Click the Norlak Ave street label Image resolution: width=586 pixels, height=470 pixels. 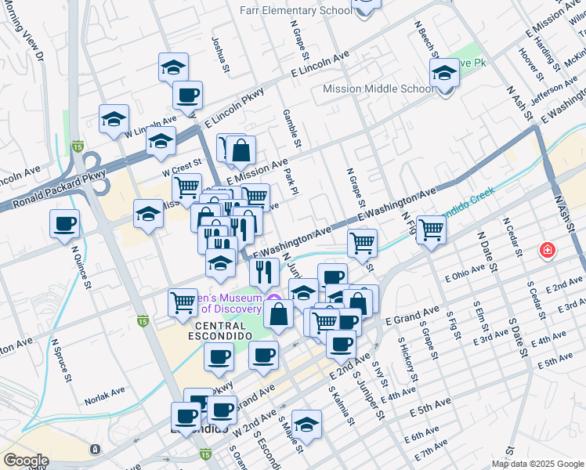click(x=105, y=396)
